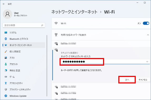The height and width of the screenshot is (100, 151).
Task: Click secured Wi-Fi icon above セキュリティ保護あり
Action: tap(56, 50)
